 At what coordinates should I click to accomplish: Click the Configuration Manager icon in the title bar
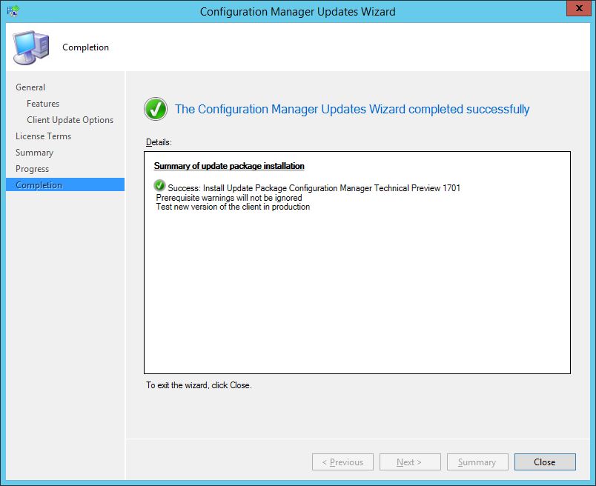[11, 9]
